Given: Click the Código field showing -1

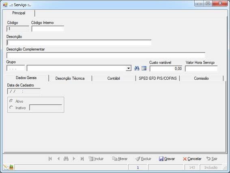Looking at the screenshot, I should click(x=18, y=29).
